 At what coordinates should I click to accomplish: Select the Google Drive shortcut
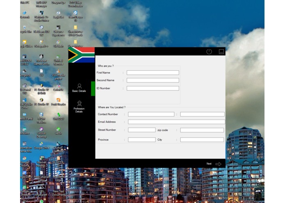41,145
